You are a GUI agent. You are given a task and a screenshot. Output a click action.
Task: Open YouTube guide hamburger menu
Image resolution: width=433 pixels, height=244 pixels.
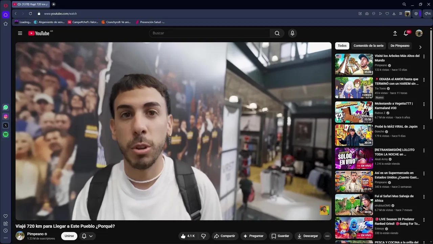pos(20,33)
